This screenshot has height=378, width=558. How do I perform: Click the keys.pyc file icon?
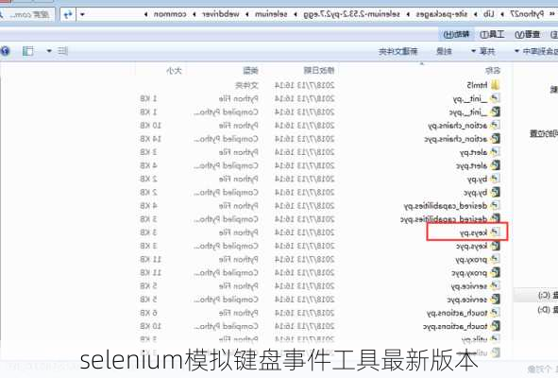(x=495, y=246)
